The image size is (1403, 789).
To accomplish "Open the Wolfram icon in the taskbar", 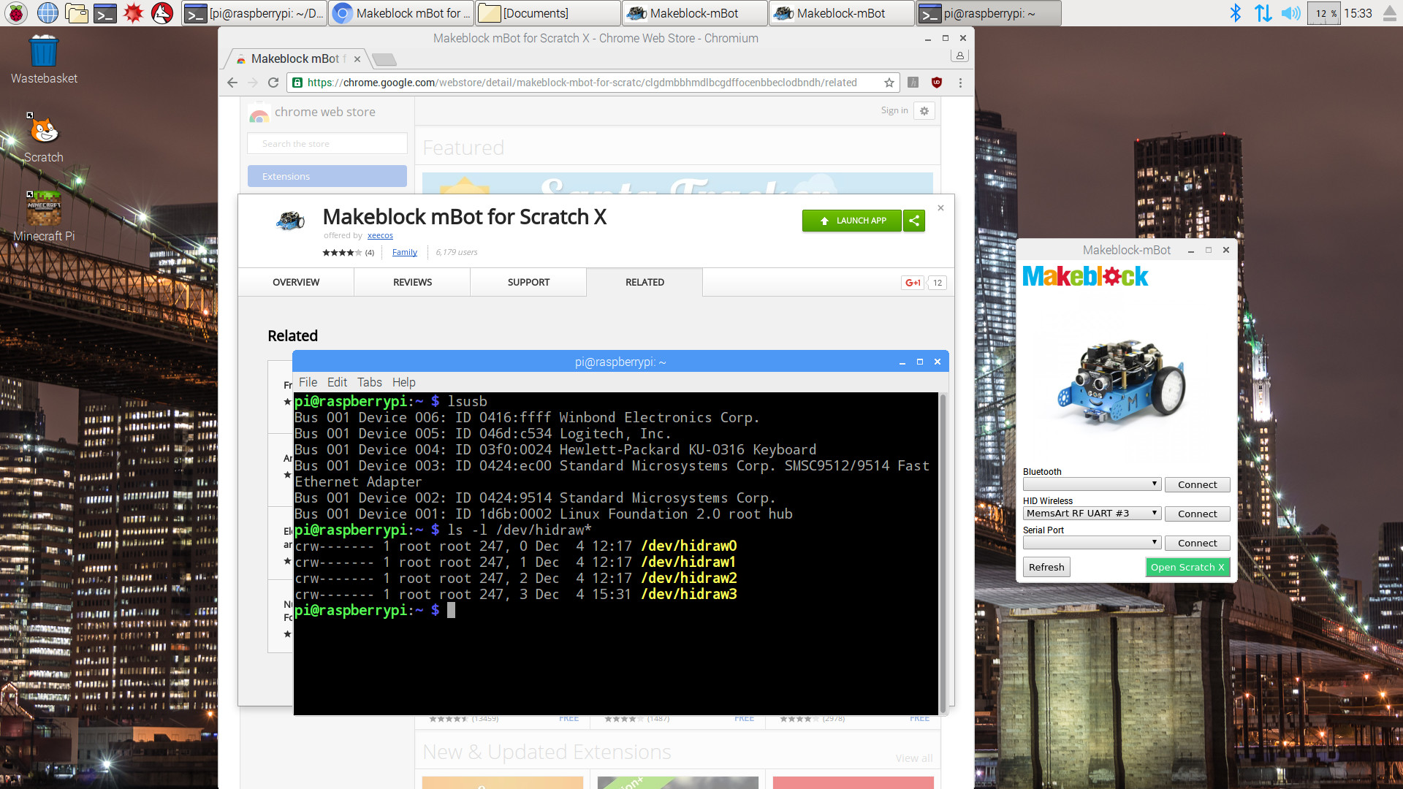I will [162, 12].
